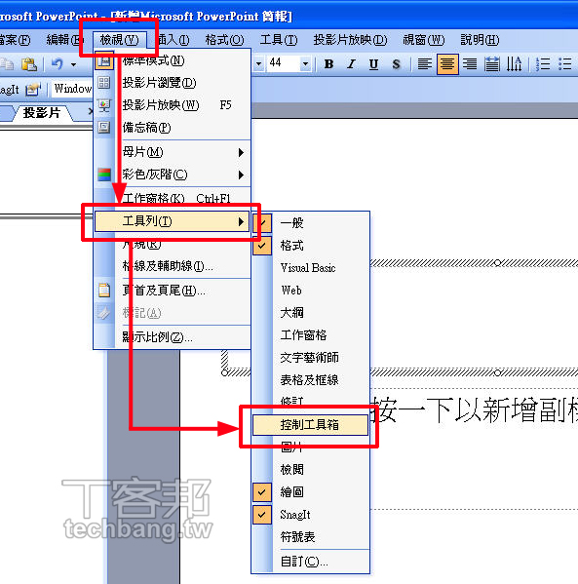The image size is (578, 584).
Task: Open font name dropdown arrow
Action: (258, 64)
